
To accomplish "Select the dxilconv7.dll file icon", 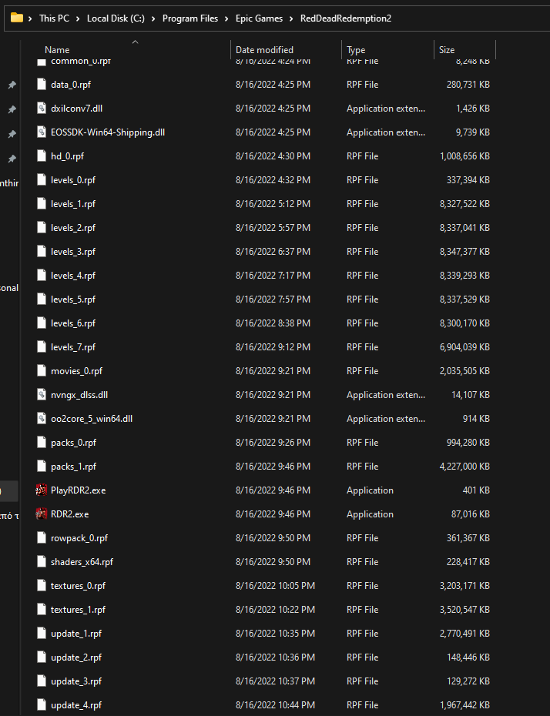I will [x=42, y=109].
